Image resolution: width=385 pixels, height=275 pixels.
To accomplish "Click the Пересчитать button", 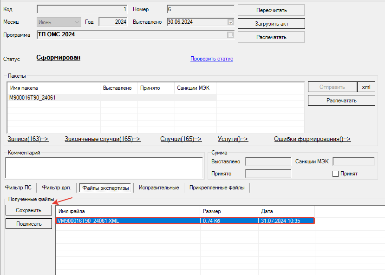I will tap(271, 10).
